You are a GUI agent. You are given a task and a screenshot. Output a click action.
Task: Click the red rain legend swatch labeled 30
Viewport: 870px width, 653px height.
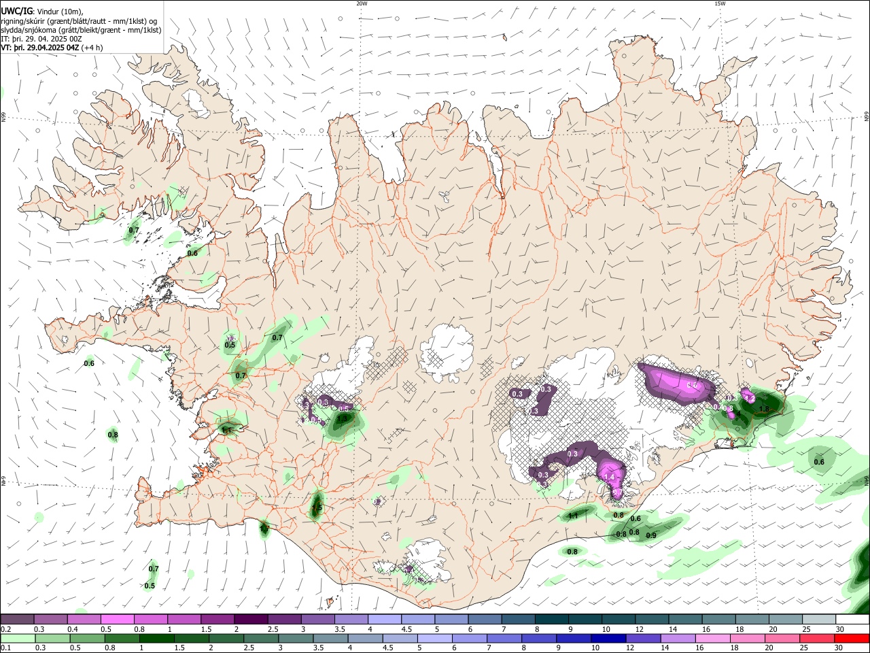pyautogui.click(x=852, y=638)
